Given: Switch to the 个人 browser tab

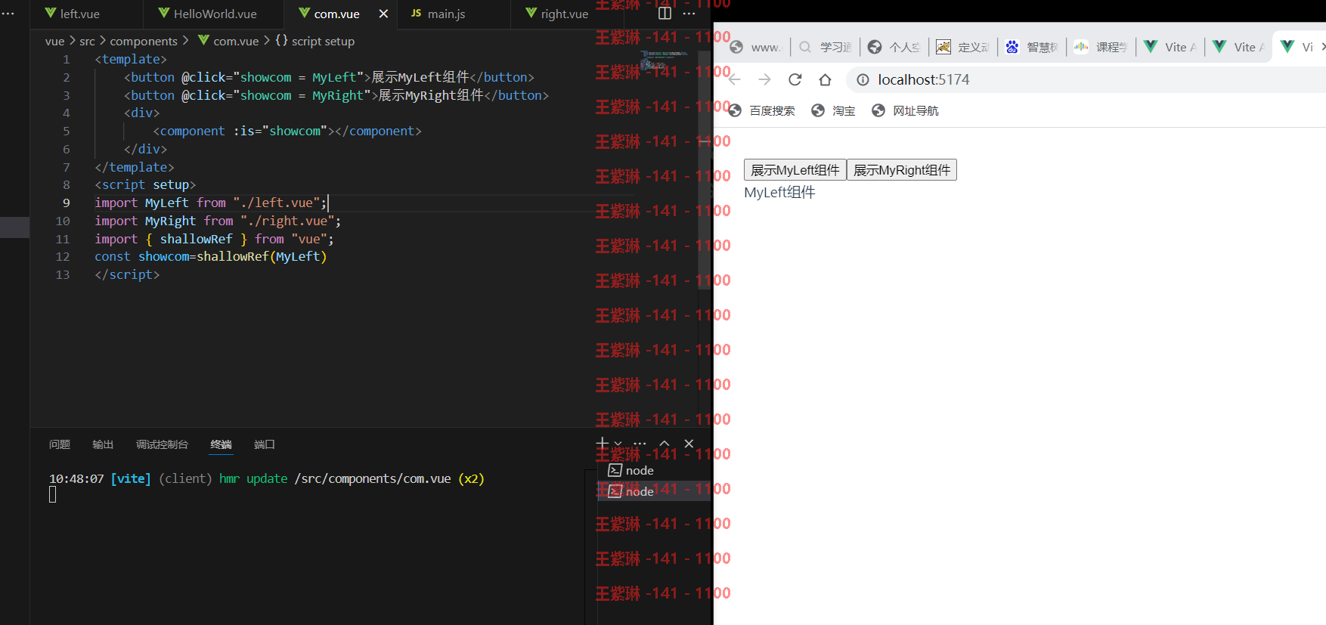Looking at the screenshot, I should pos(895,47).
